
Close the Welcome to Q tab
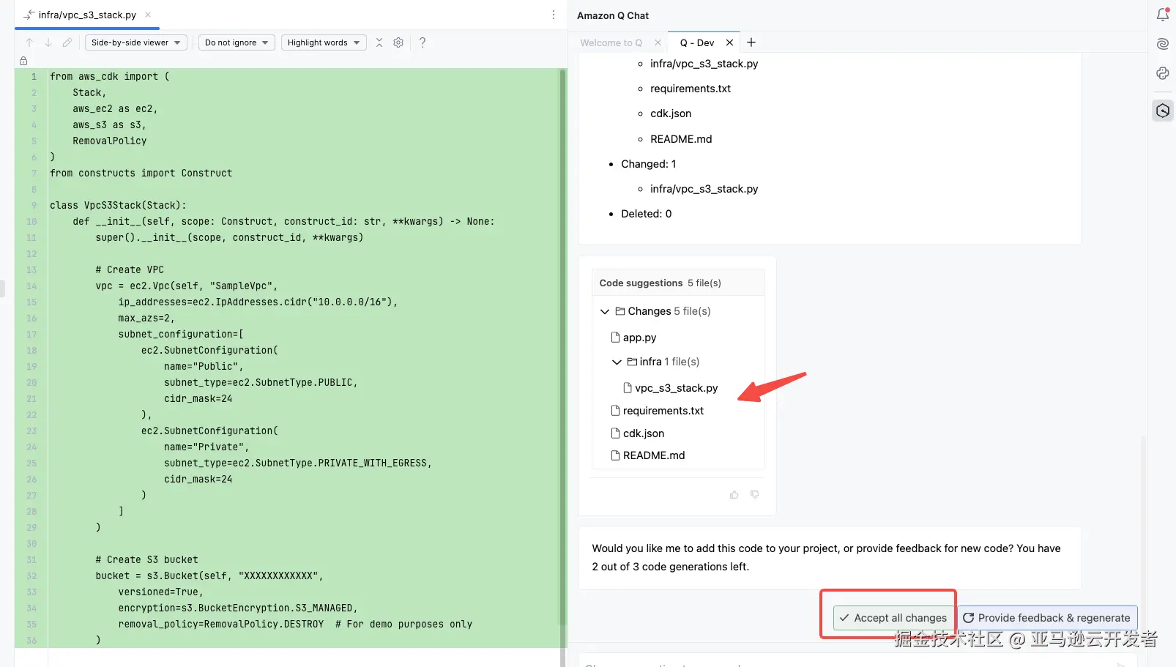tap(658, 42)
